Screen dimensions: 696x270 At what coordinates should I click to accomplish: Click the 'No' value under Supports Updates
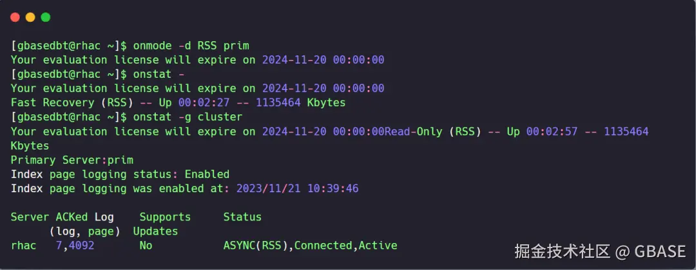(x=146, y=245)
